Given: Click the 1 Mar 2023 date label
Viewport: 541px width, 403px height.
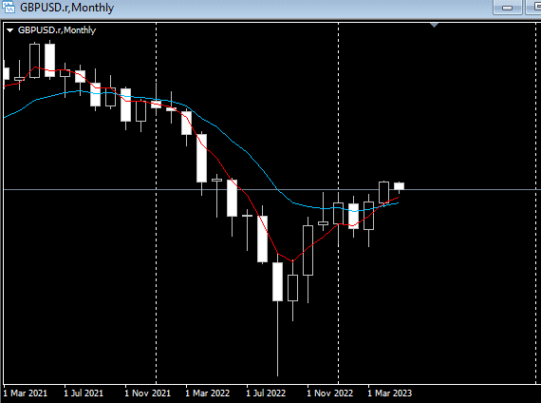Looking at the screenshot, I should click(389, 393).
